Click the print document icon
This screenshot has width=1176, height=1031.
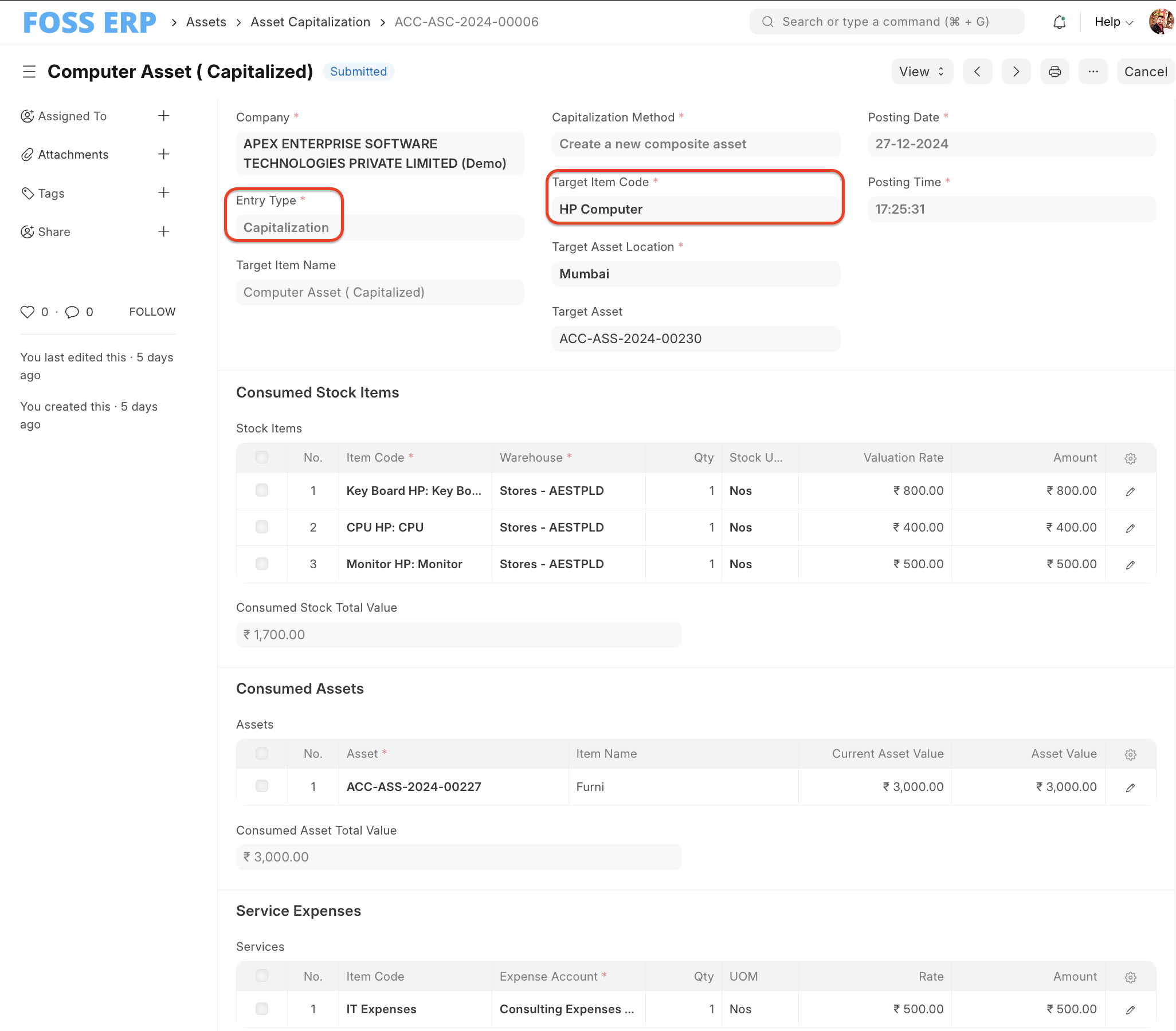tap(1055, 71)
